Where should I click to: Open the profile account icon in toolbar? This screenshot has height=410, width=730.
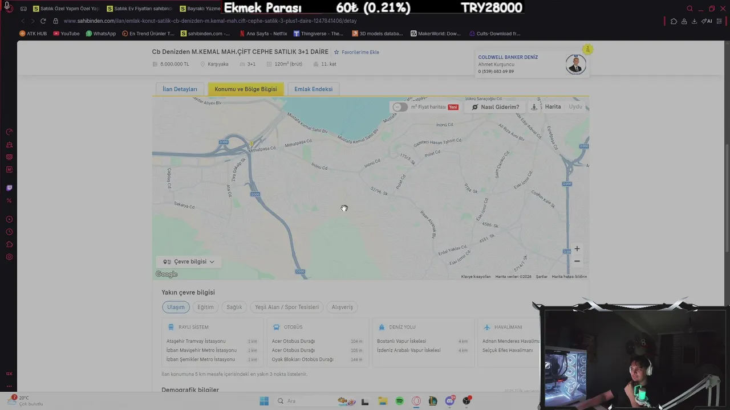pyautogui.click(x=684, y=21)
